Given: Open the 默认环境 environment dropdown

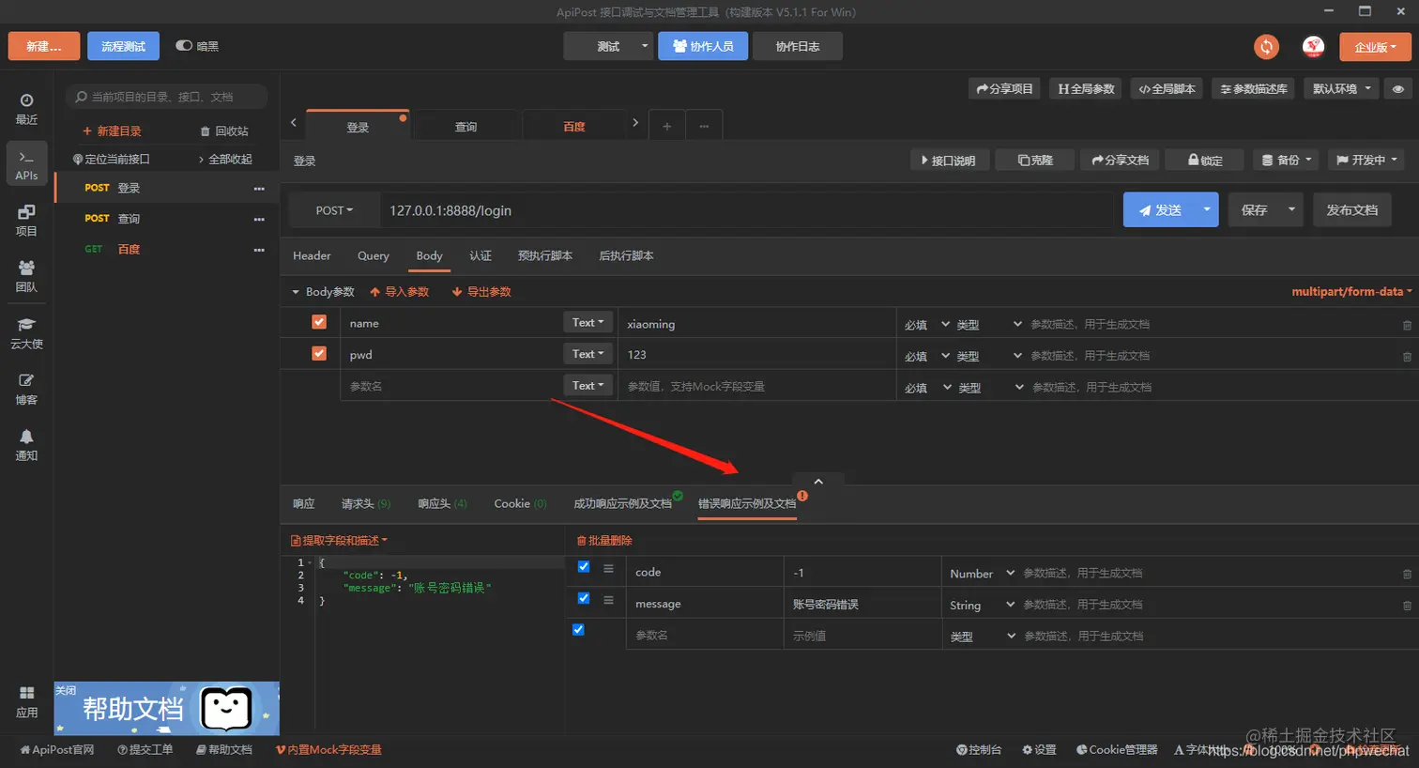Looking at the screenshot, I should coord(1341,89).
